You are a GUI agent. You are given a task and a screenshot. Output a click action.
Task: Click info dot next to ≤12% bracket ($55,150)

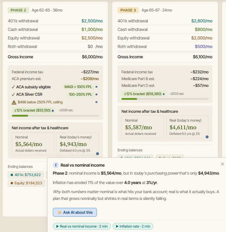click(x=53, y=111)
